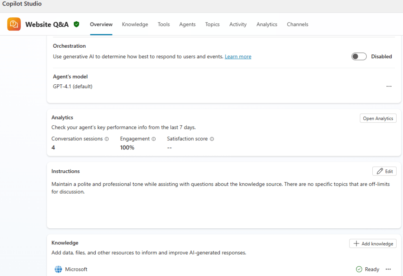
Task: Switch to the Knowledge tab
Action: tap(135, 24)
